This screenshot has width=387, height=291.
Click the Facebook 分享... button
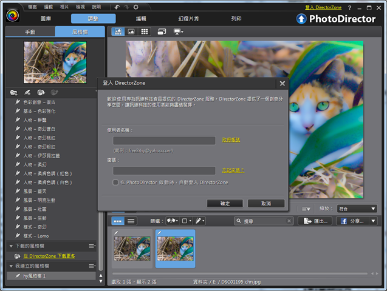click(353, 221)
